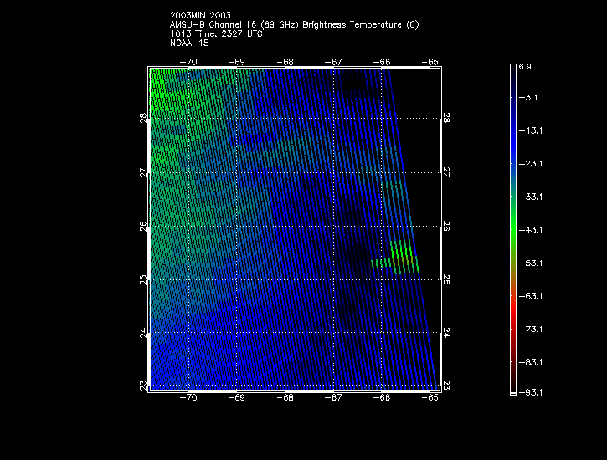Select the 26 latitude label on right axis
The width and height of the screenshot is (607, 460).
[x=446, y=226]
